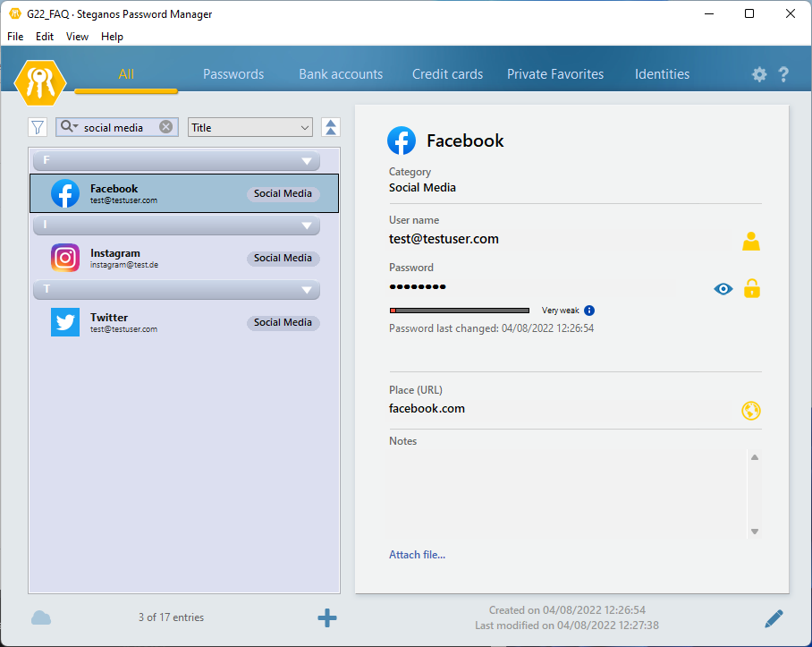Open the Edit menu
The width and height of the screenshot is (812, 647).
tap(45, 37)
